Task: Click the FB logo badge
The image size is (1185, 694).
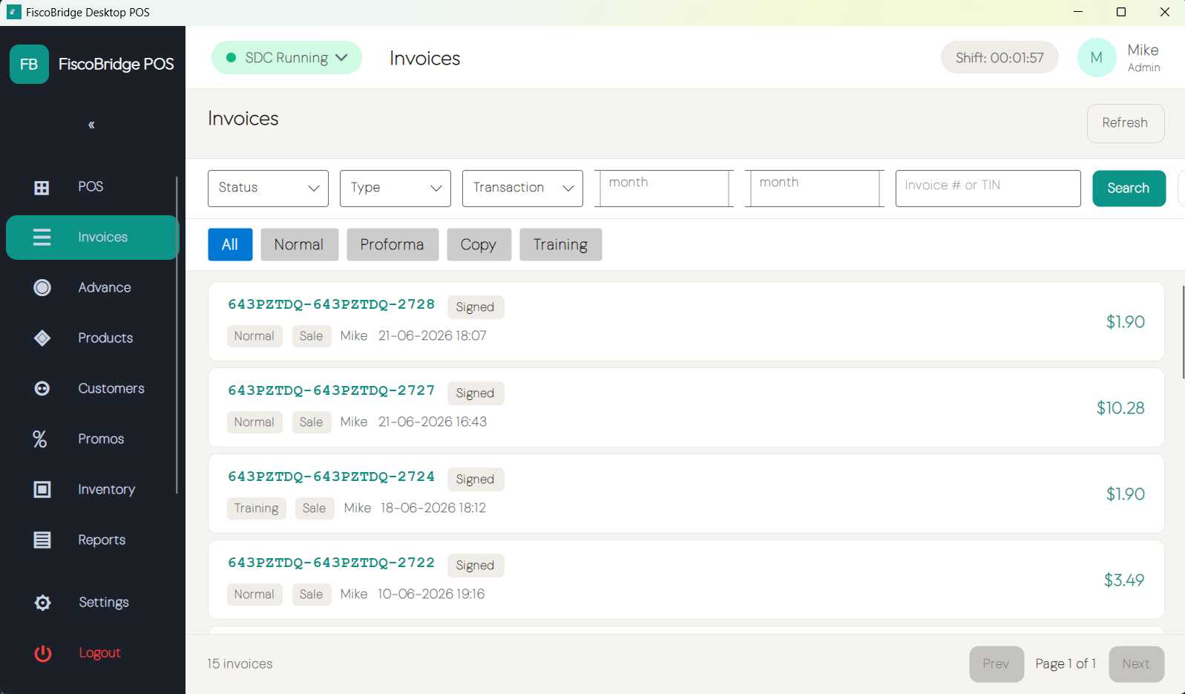Action: tap(29, 65)
